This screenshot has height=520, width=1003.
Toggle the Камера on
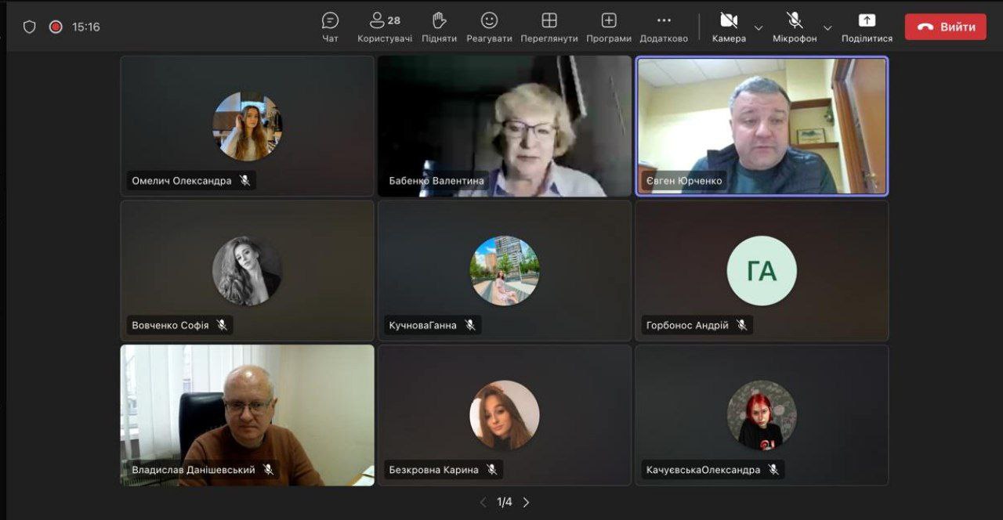(x=729, y=27)
